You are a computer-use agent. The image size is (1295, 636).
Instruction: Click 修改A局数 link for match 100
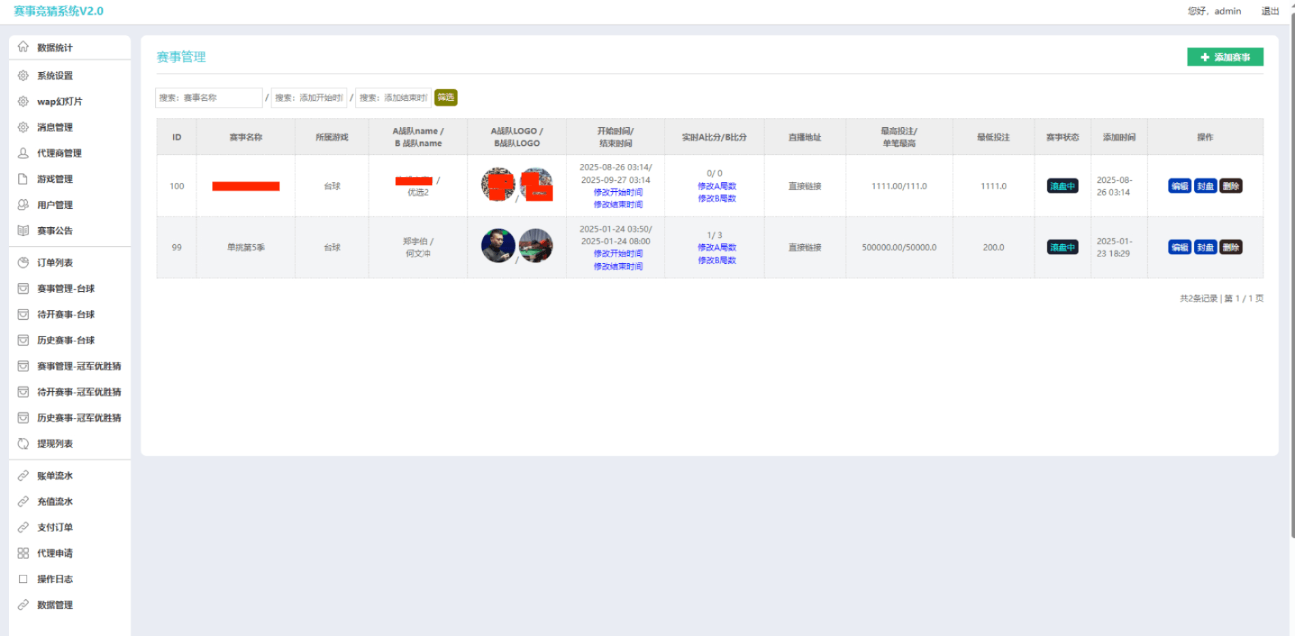tap(716, 186)
